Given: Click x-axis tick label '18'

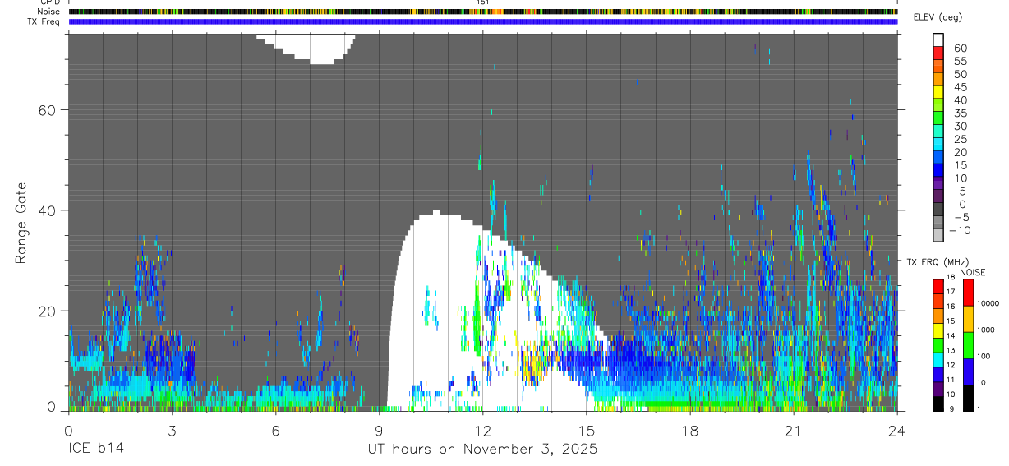Looking at the screenshot, I should coord(690,431).
